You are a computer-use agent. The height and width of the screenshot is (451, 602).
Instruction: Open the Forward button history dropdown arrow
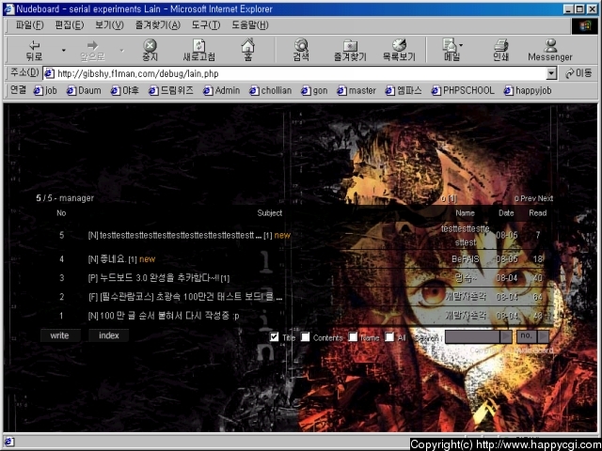tap(121, 50)
